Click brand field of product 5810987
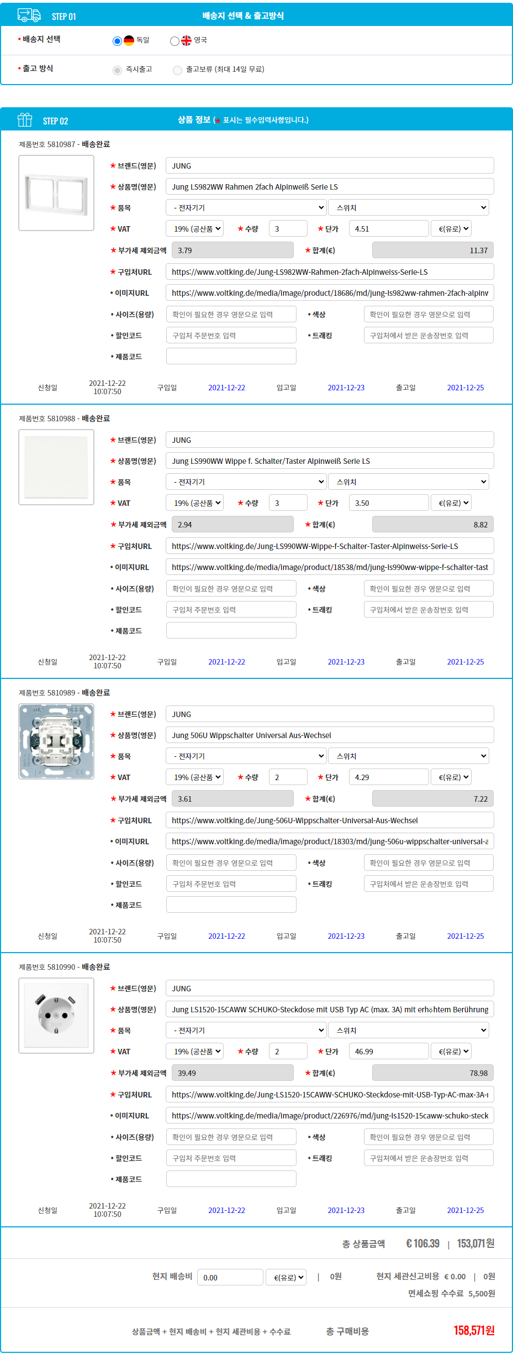The height and width of the screenshot is (1354, 513). (330, 165)
